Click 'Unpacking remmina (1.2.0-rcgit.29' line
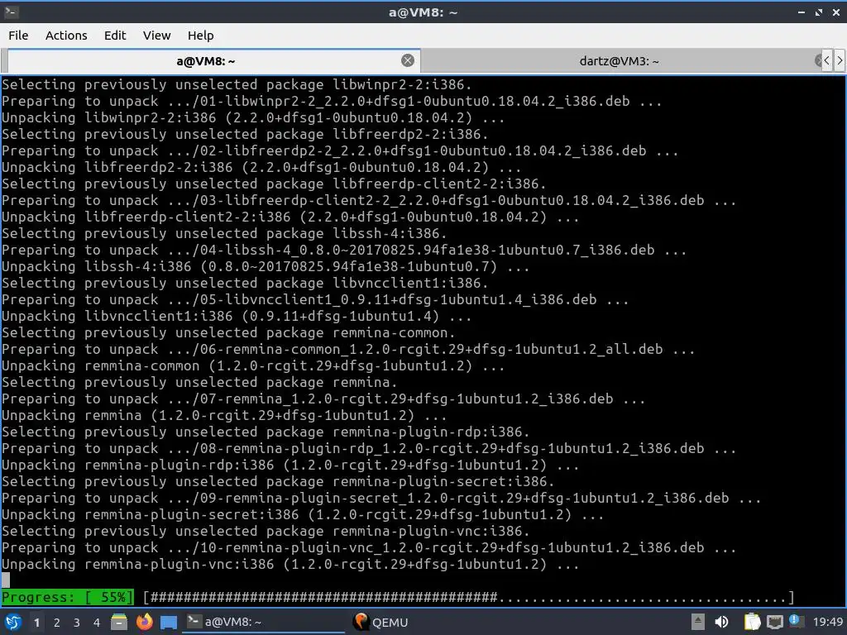This screenshot has width=847, height=635. point(224,415)
